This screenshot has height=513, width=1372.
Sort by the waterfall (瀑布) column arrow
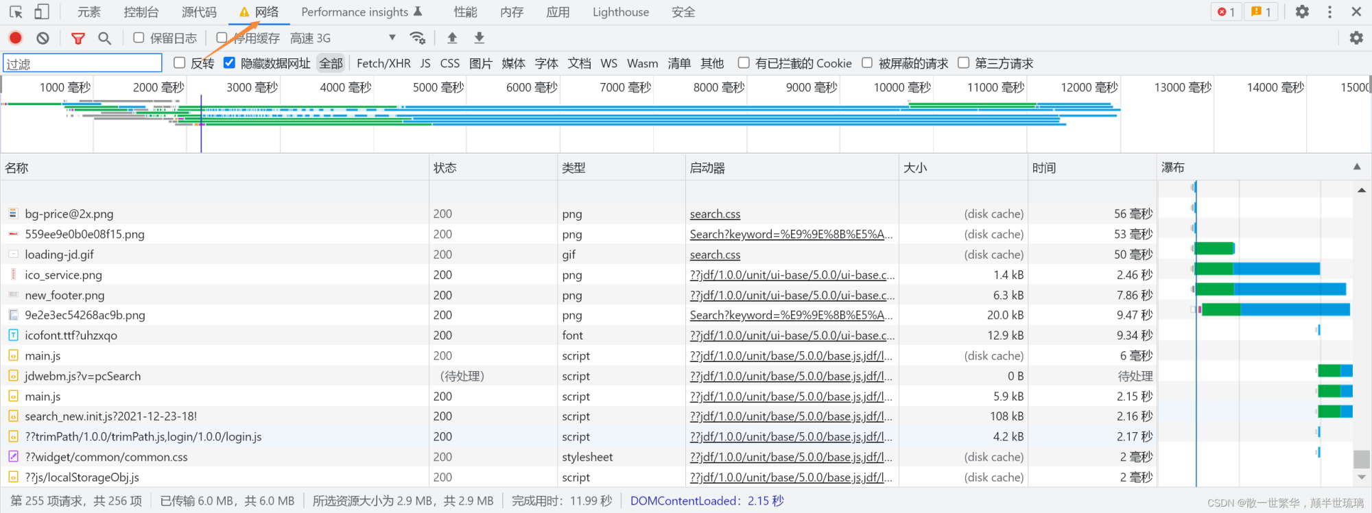(1357, 167)
